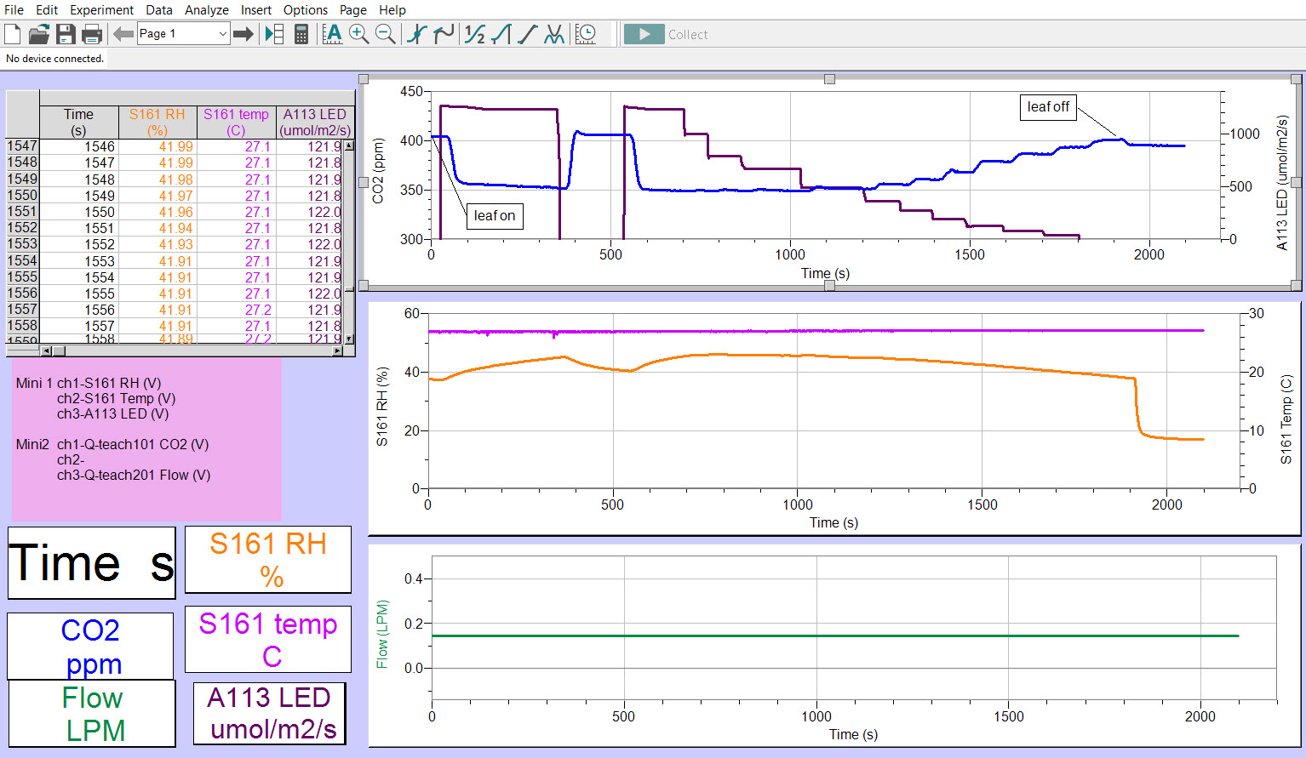Click the Open file folder icon
The width and height of the screenshot is (1306, 758).
point(39,34)
